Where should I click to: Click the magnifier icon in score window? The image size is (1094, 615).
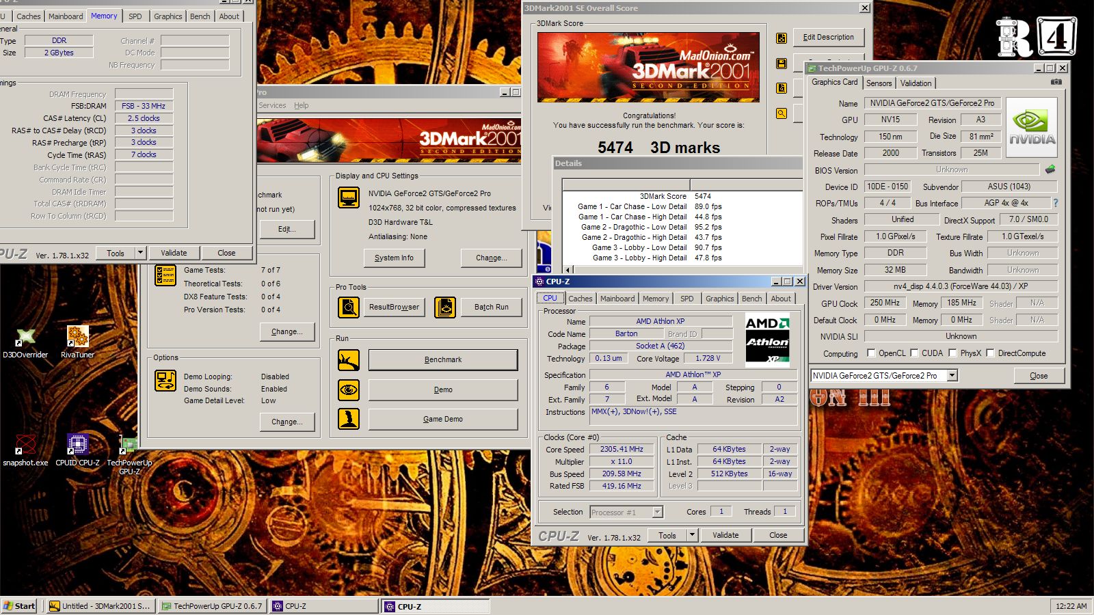coord(782,113)
